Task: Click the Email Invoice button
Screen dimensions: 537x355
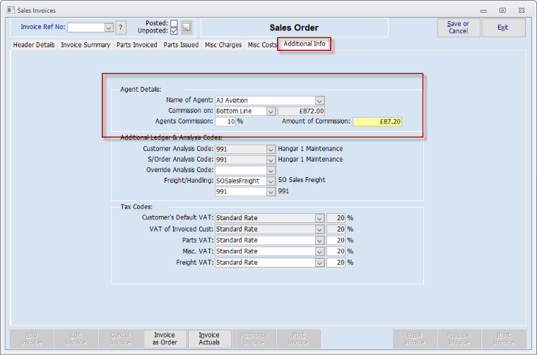Action: [x=414, y=339]
